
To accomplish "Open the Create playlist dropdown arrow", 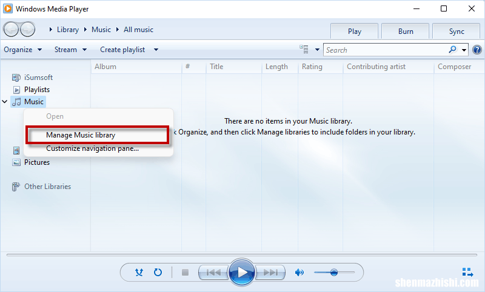I will pyautogui.click(x=156, y=50).
